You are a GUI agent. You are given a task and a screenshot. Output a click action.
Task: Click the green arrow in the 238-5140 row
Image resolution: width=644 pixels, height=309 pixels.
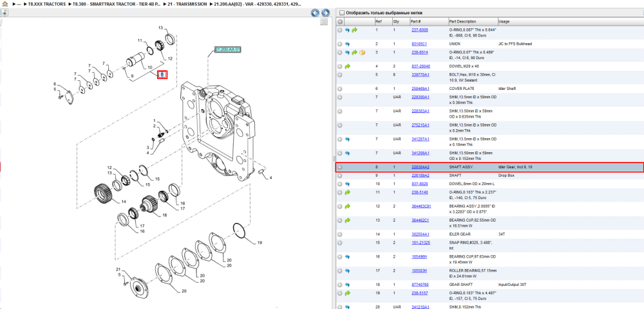pos(347,192)
